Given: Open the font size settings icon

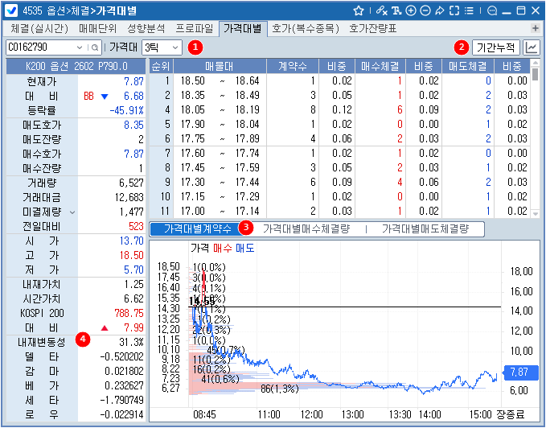Looking at the screenshot, I should coord(396,10).
